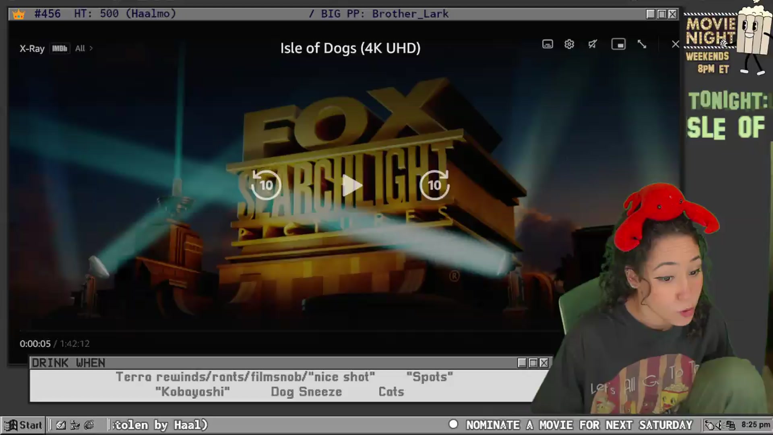
Task: Click 'NOMINATE A MOVIE FOR NEXT SATURDAY' ticker
Action: [x=579, y=425]
